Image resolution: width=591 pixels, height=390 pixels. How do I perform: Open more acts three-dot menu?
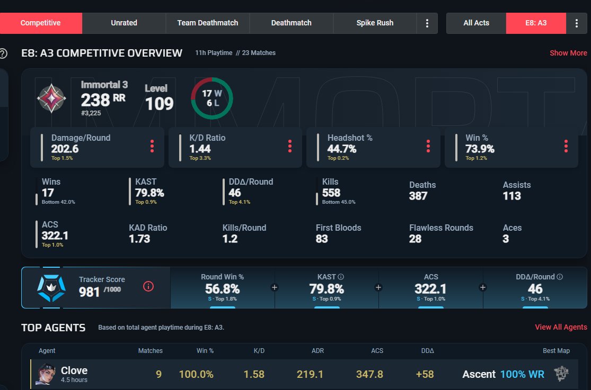click(576, 23)
